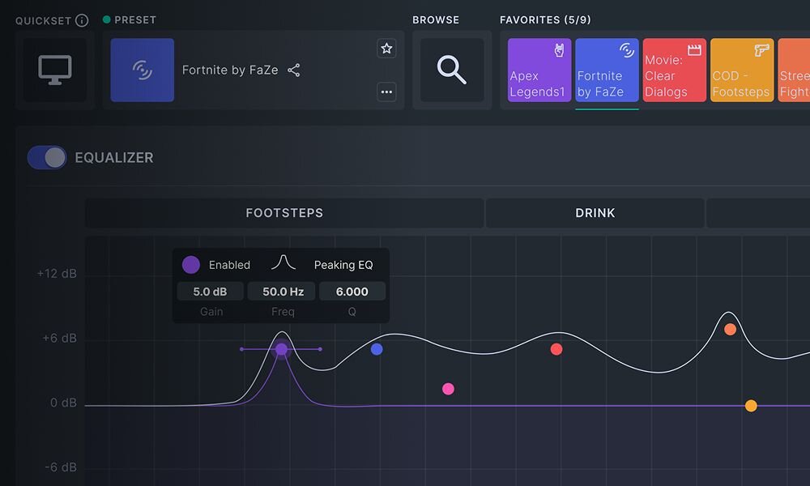Share the Fortnite by FaZe preset
810x486 pixels.
point(294,70)
